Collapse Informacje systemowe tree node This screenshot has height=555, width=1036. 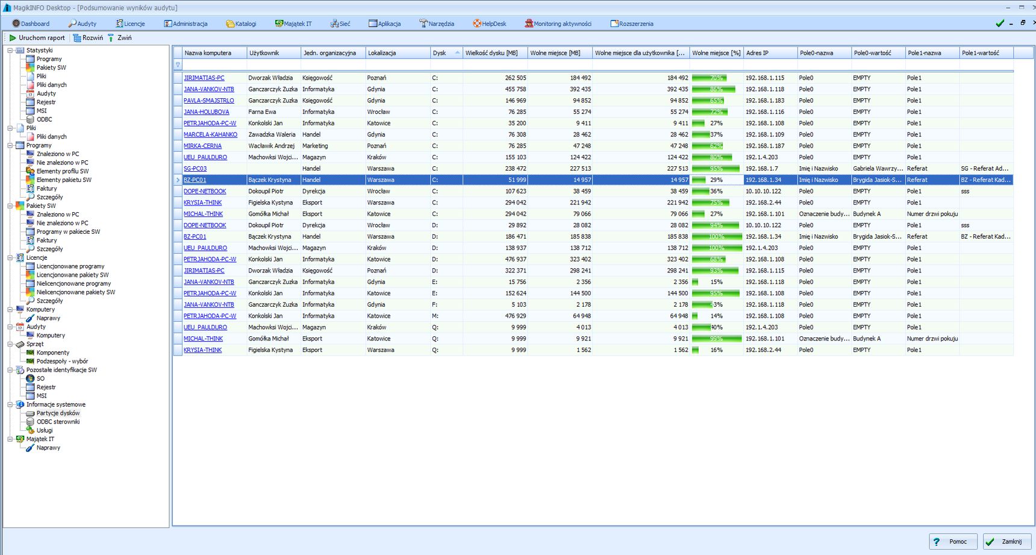(10, 404)
